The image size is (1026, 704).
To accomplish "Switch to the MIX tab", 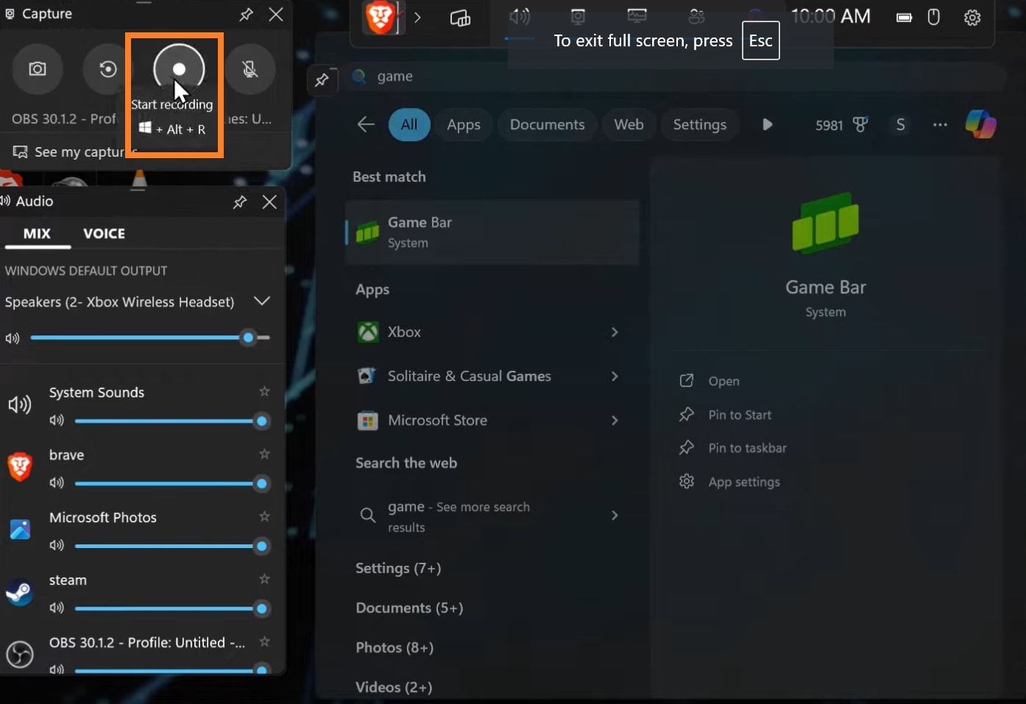I will [x=37, y=233].
